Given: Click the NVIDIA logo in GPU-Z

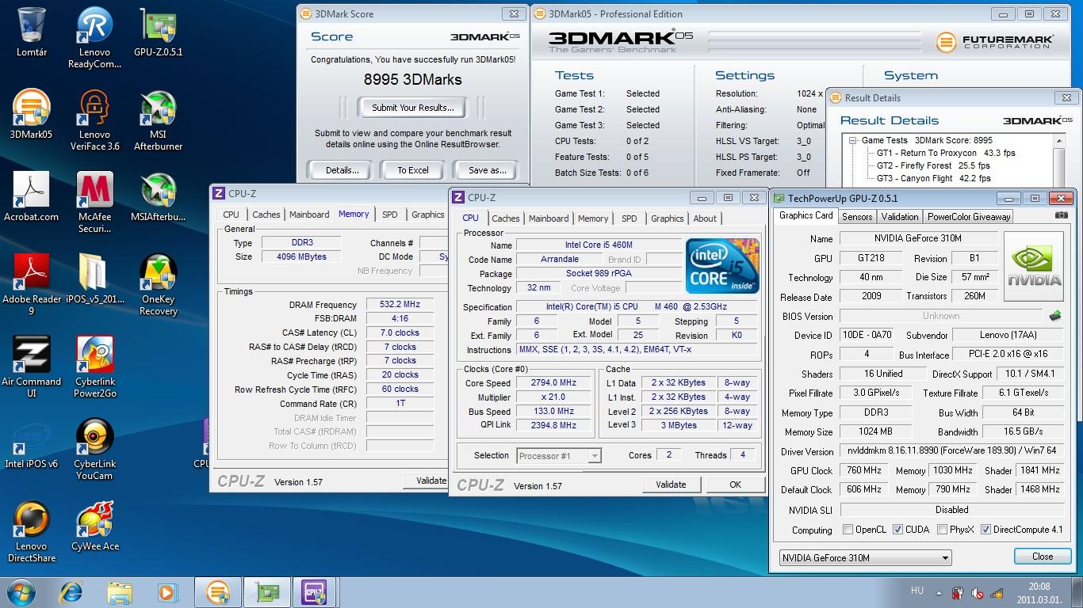Looking at the screenshot, I should (x=1034, y=267).
